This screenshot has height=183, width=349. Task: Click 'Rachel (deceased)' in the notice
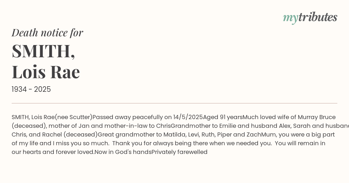point(70,134)
